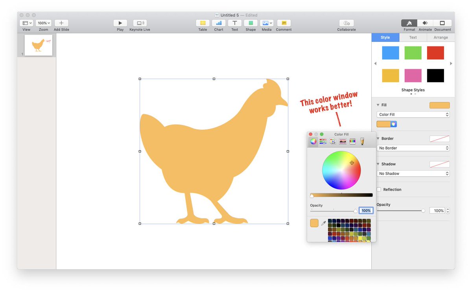
Task: Select the black swatch in Shape Styles
Action: click(435, 75)
